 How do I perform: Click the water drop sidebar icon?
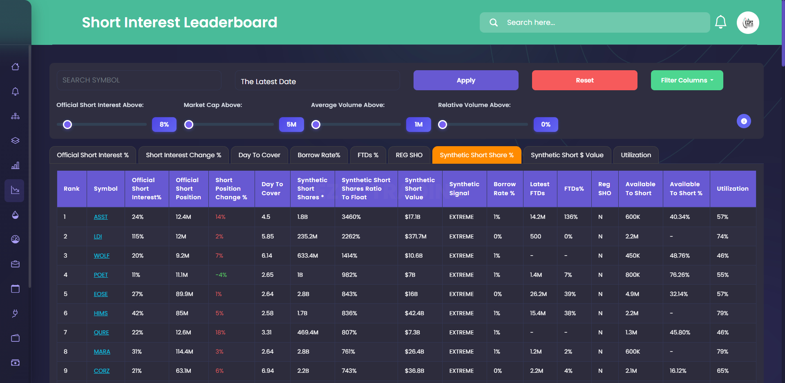(x=15, y=215)
